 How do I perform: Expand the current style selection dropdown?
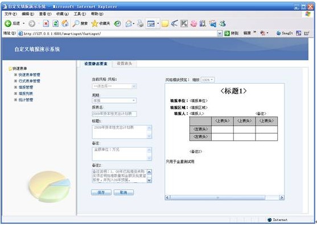click(114, 87)
